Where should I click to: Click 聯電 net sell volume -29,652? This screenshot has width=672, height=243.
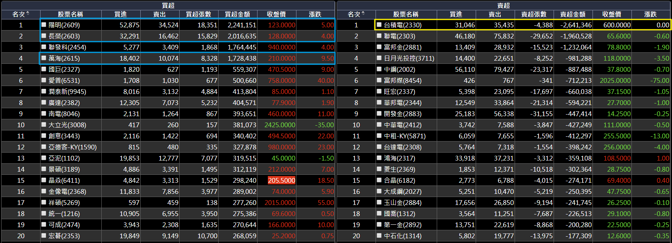tap(541, 36)
